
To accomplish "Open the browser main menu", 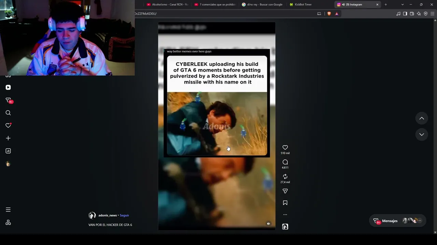I will click(433, 14).
